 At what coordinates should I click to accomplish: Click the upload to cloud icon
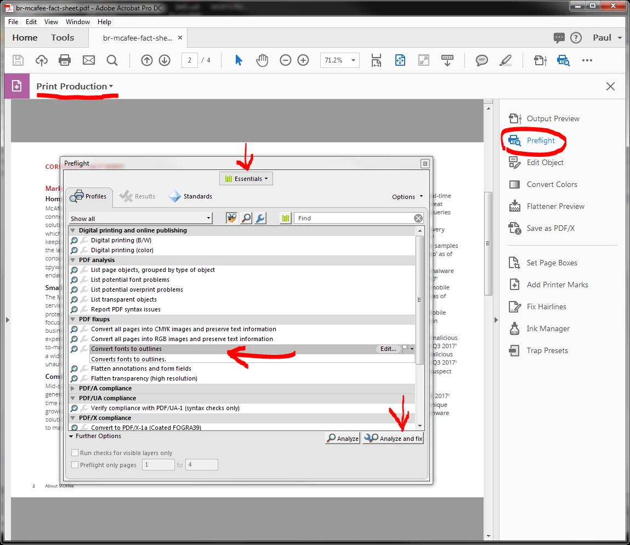click(x=41, y=60)
